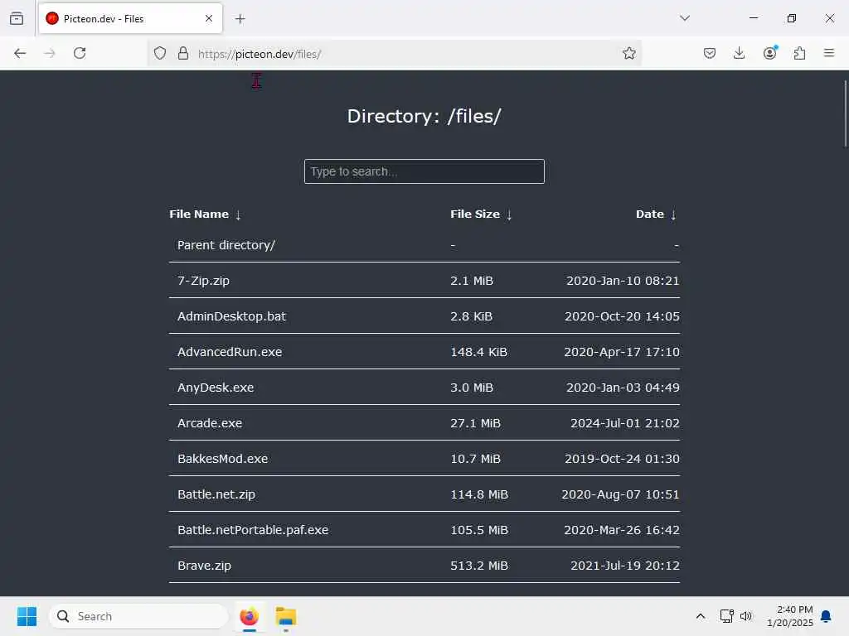Click the taskbar Search box
849x636 pixels.
138,616
